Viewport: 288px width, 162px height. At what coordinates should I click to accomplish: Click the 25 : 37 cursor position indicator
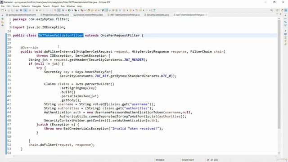pos(212,160)
